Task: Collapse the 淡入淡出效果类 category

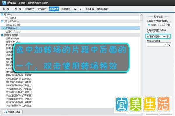Action: point(2,21)
